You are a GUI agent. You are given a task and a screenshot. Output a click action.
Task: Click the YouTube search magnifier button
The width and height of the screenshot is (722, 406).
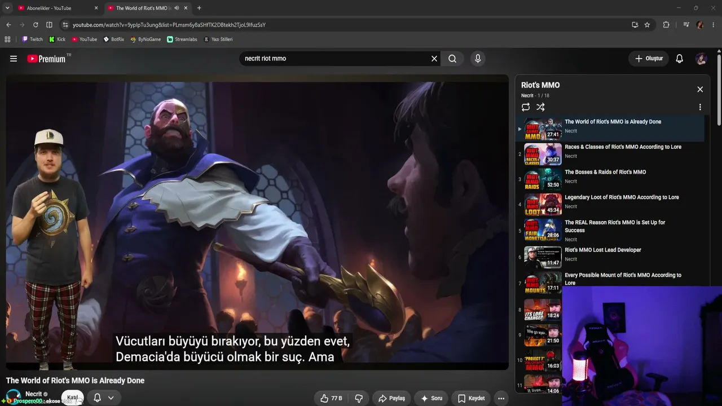[452, 59]
